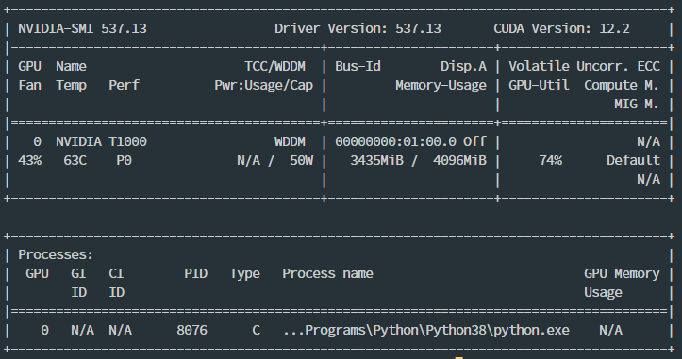This screenshot has width=682, height=359.
Task: Click the Default compute mode value
Action: tap(633, 161)
